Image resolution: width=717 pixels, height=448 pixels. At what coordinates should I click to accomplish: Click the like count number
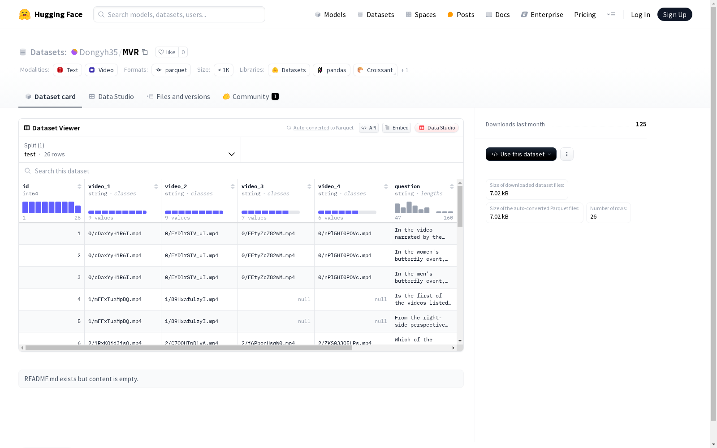tap(183, 52)
